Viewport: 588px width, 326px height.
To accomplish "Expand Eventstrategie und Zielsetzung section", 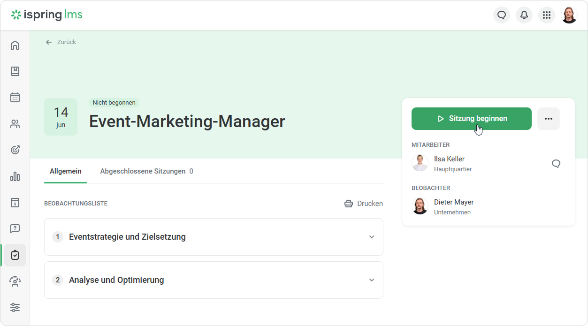I will tap(214, 237).
